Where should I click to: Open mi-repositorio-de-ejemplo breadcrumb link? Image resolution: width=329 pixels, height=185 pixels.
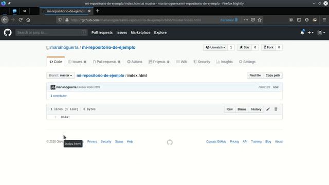pos(100,76)
